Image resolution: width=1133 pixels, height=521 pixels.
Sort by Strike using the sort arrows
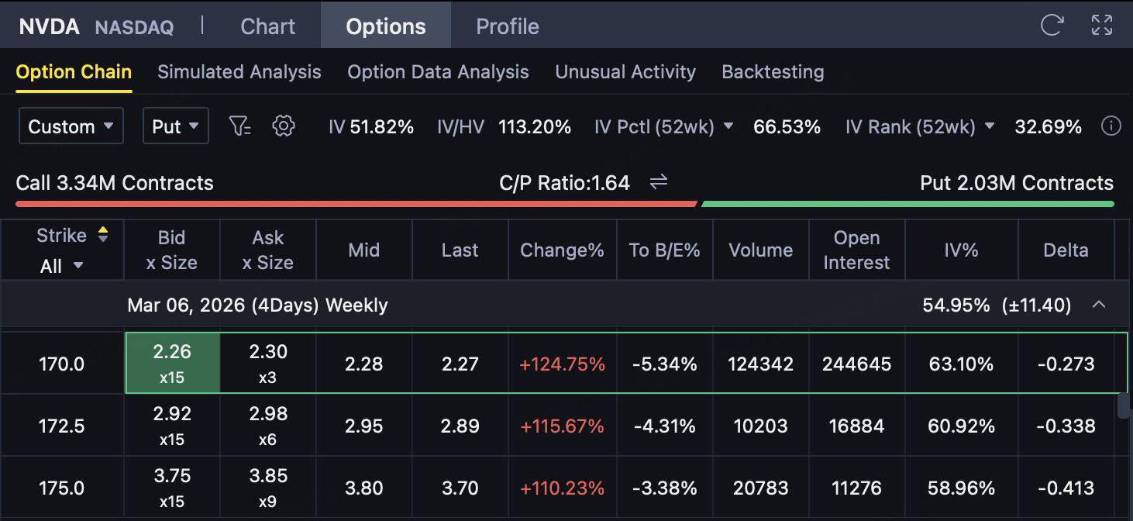103,235
